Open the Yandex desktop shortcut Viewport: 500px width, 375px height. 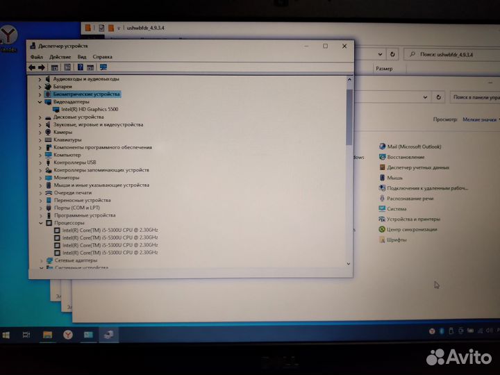(9, 37)
